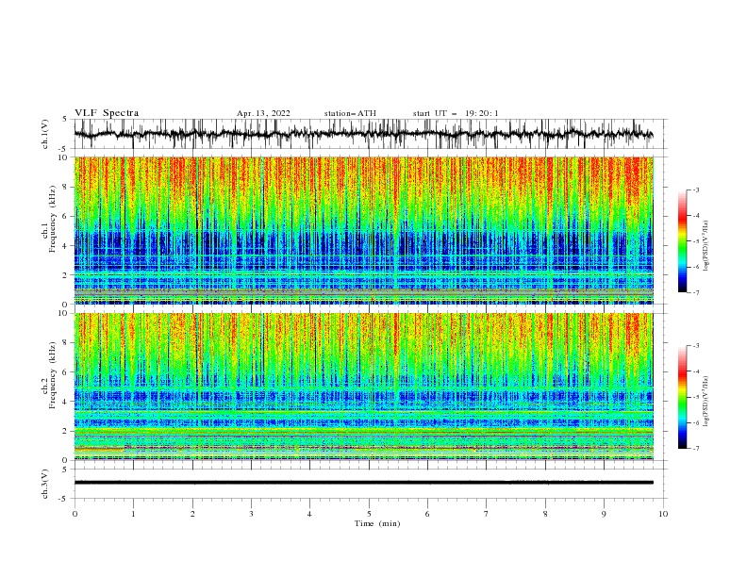Click the "-3" label on ch.1 color bar
Viewport: 747px width, 577px height.
(x=695, y=190)
